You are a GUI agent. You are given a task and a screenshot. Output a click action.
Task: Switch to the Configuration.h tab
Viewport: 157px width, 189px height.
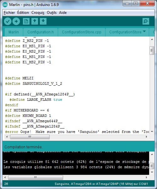(x=41, y=32)
